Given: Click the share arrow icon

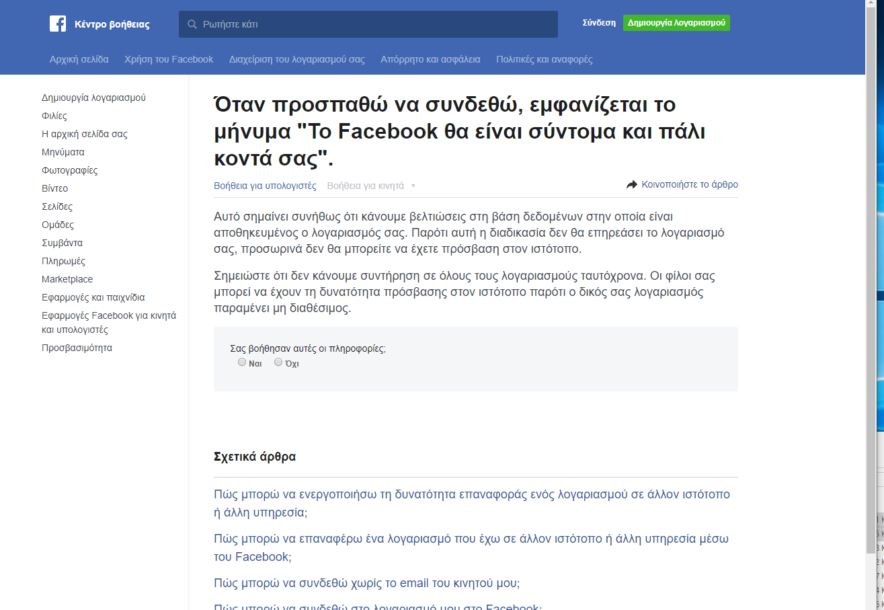Looking at the screenshot, I should [x=632, y=184].
